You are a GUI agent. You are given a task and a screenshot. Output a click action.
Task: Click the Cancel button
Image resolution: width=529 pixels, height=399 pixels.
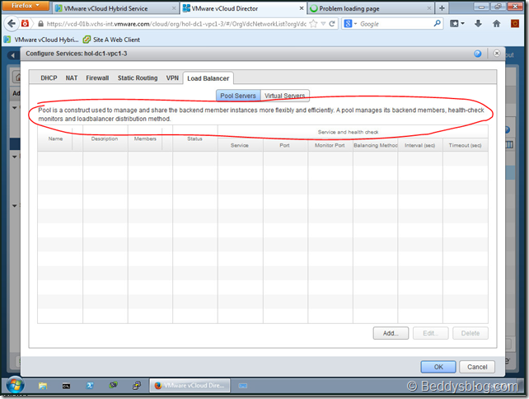coord(477,367)
